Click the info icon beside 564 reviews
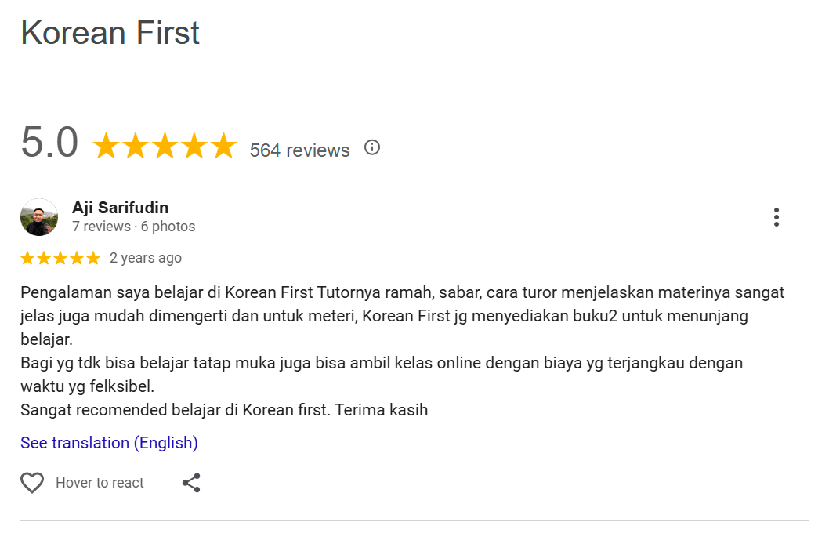This screenshot has width=829, height=533. (372, 147)
